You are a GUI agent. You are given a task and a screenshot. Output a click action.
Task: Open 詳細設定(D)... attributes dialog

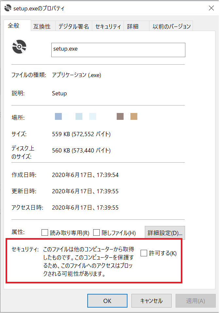[165, 232]
